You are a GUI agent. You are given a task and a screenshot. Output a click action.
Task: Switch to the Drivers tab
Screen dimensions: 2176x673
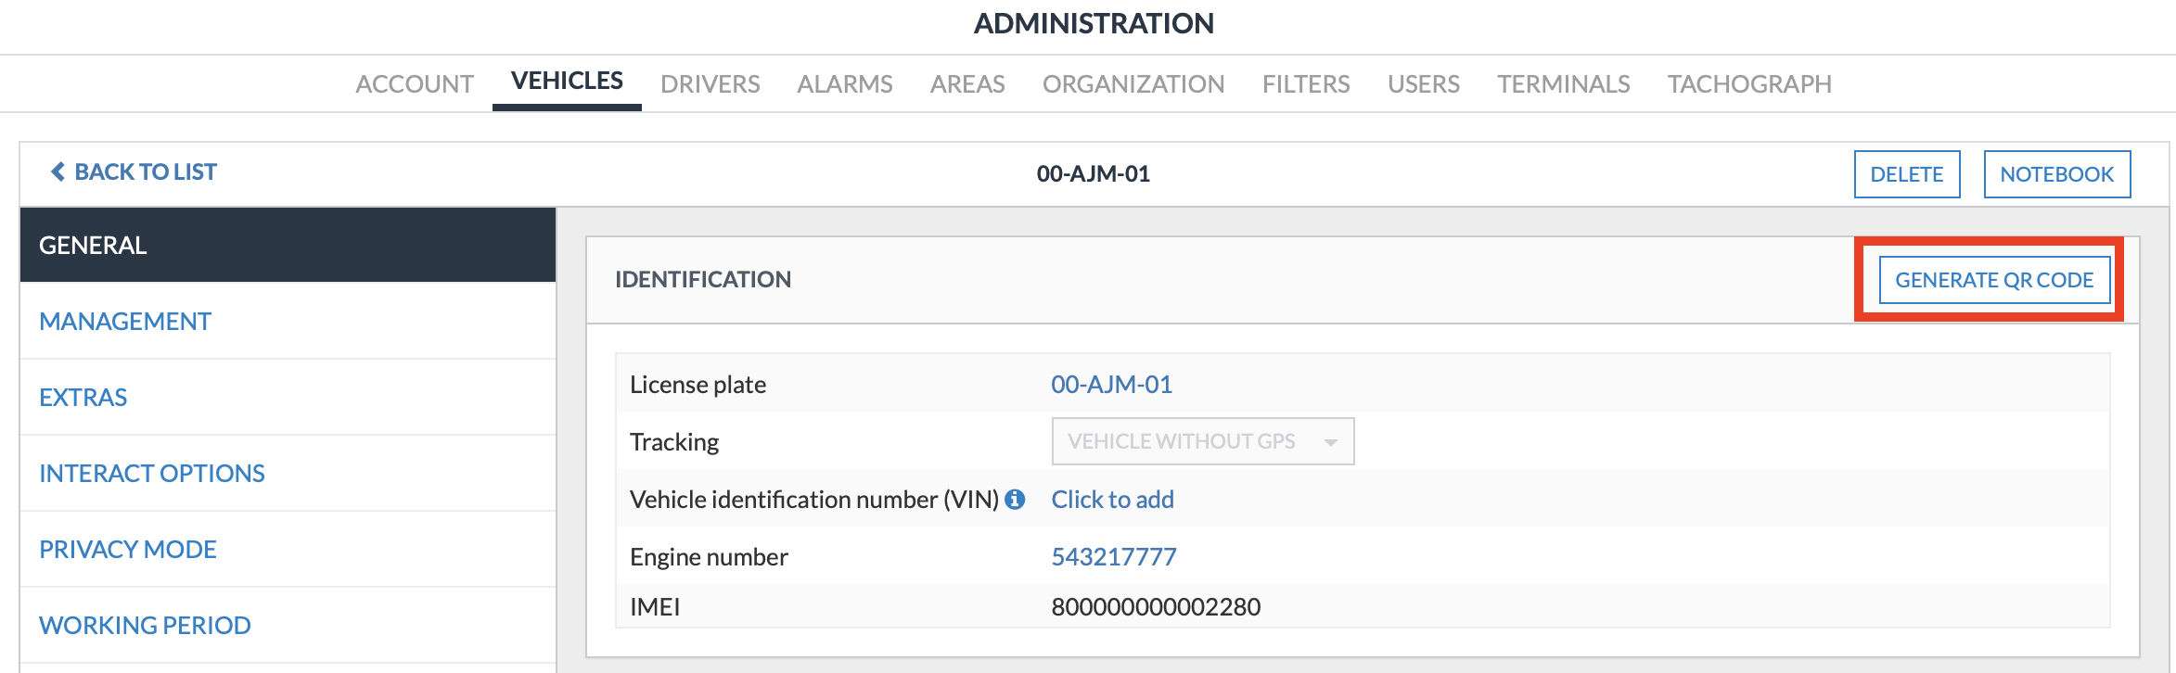click(710, 84)
